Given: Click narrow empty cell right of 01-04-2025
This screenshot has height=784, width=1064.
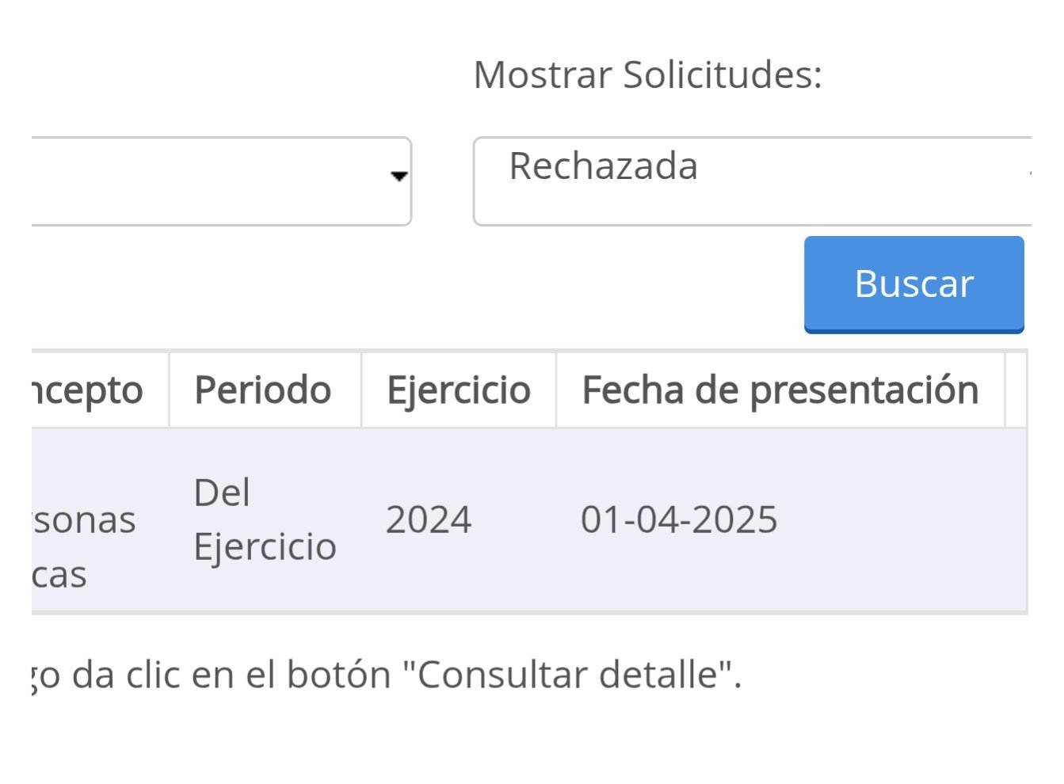Looking at the screenshot, I should click(x=1015, y=520).
